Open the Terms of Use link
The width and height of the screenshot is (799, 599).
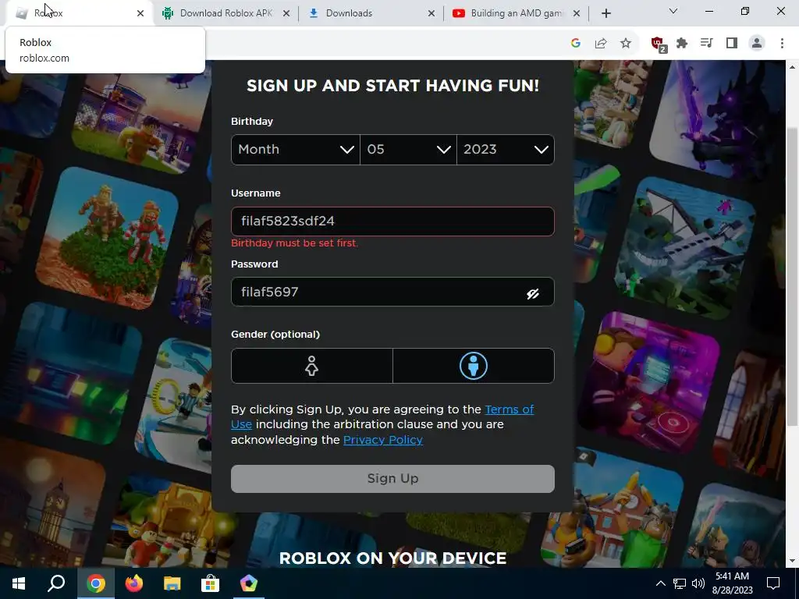[x=509, y=409]
